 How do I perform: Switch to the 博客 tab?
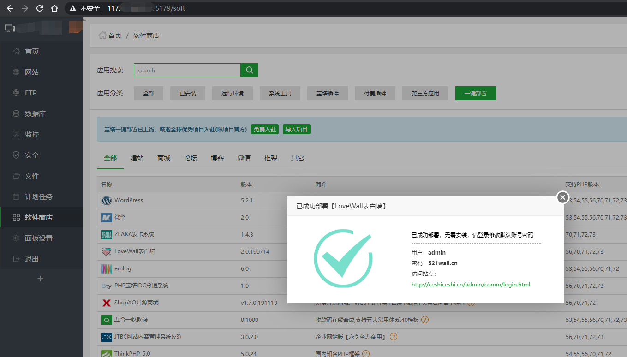point(217,158)
